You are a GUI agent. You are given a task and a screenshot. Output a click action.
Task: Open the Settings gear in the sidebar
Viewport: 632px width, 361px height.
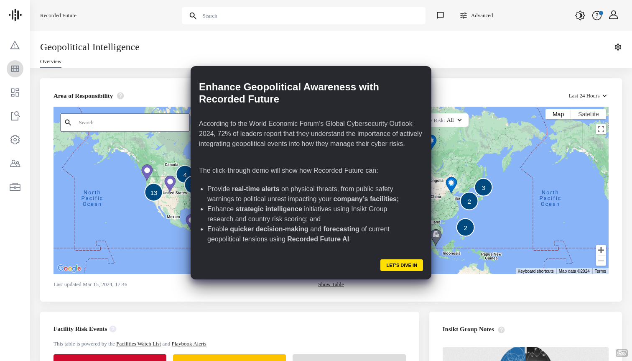(x=15, y=140)
